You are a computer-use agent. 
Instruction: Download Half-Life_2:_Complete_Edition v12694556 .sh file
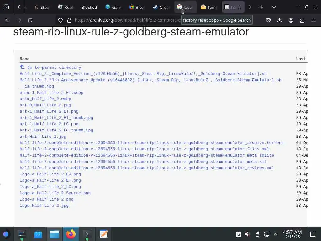[143, 73]
